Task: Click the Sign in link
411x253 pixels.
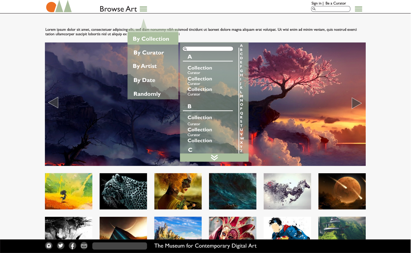Action: [316, 3]
